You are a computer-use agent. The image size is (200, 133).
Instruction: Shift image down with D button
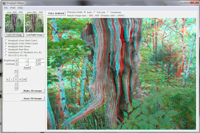(x=16, y=84)
